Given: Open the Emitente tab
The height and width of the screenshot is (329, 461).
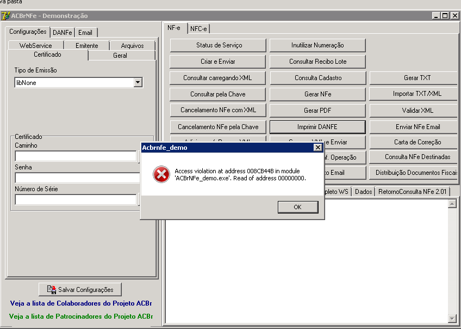Looking at the screenshot, I should (x=87, y=45).
